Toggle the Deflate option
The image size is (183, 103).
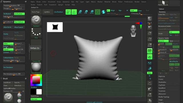[x=8, y=47]
